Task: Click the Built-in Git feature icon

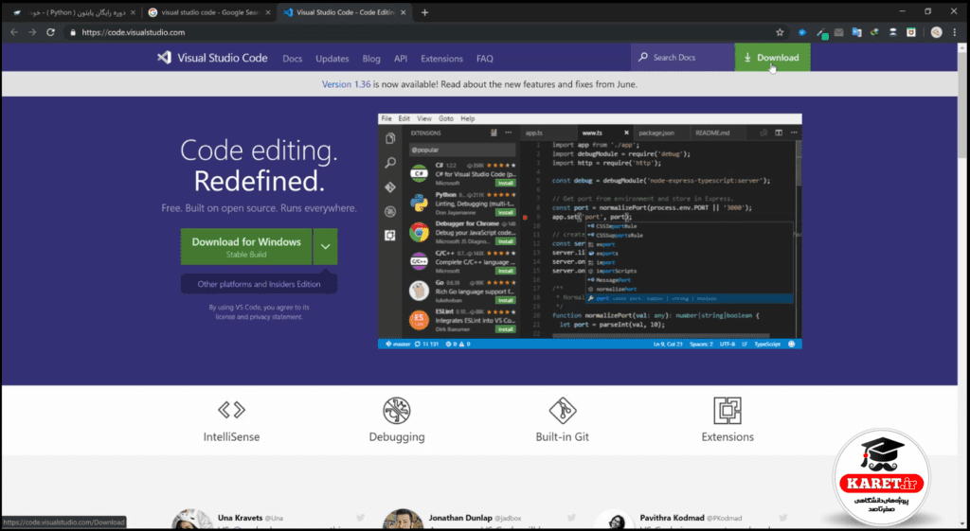Action: [563, 411]
